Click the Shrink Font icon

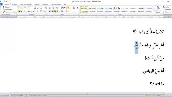(38, 8)
